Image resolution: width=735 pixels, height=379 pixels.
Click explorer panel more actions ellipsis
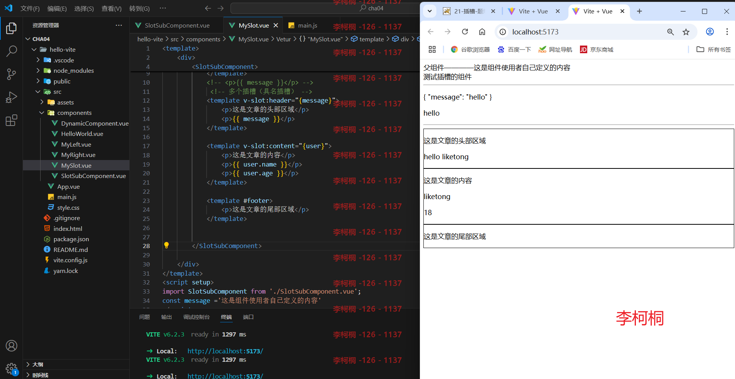click(119, 25)
